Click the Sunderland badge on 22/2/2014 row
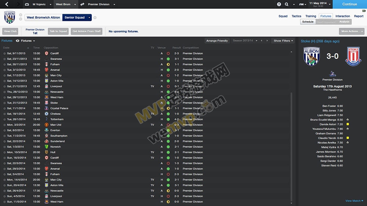Screen dimensions: 367x206 (46, 141)
